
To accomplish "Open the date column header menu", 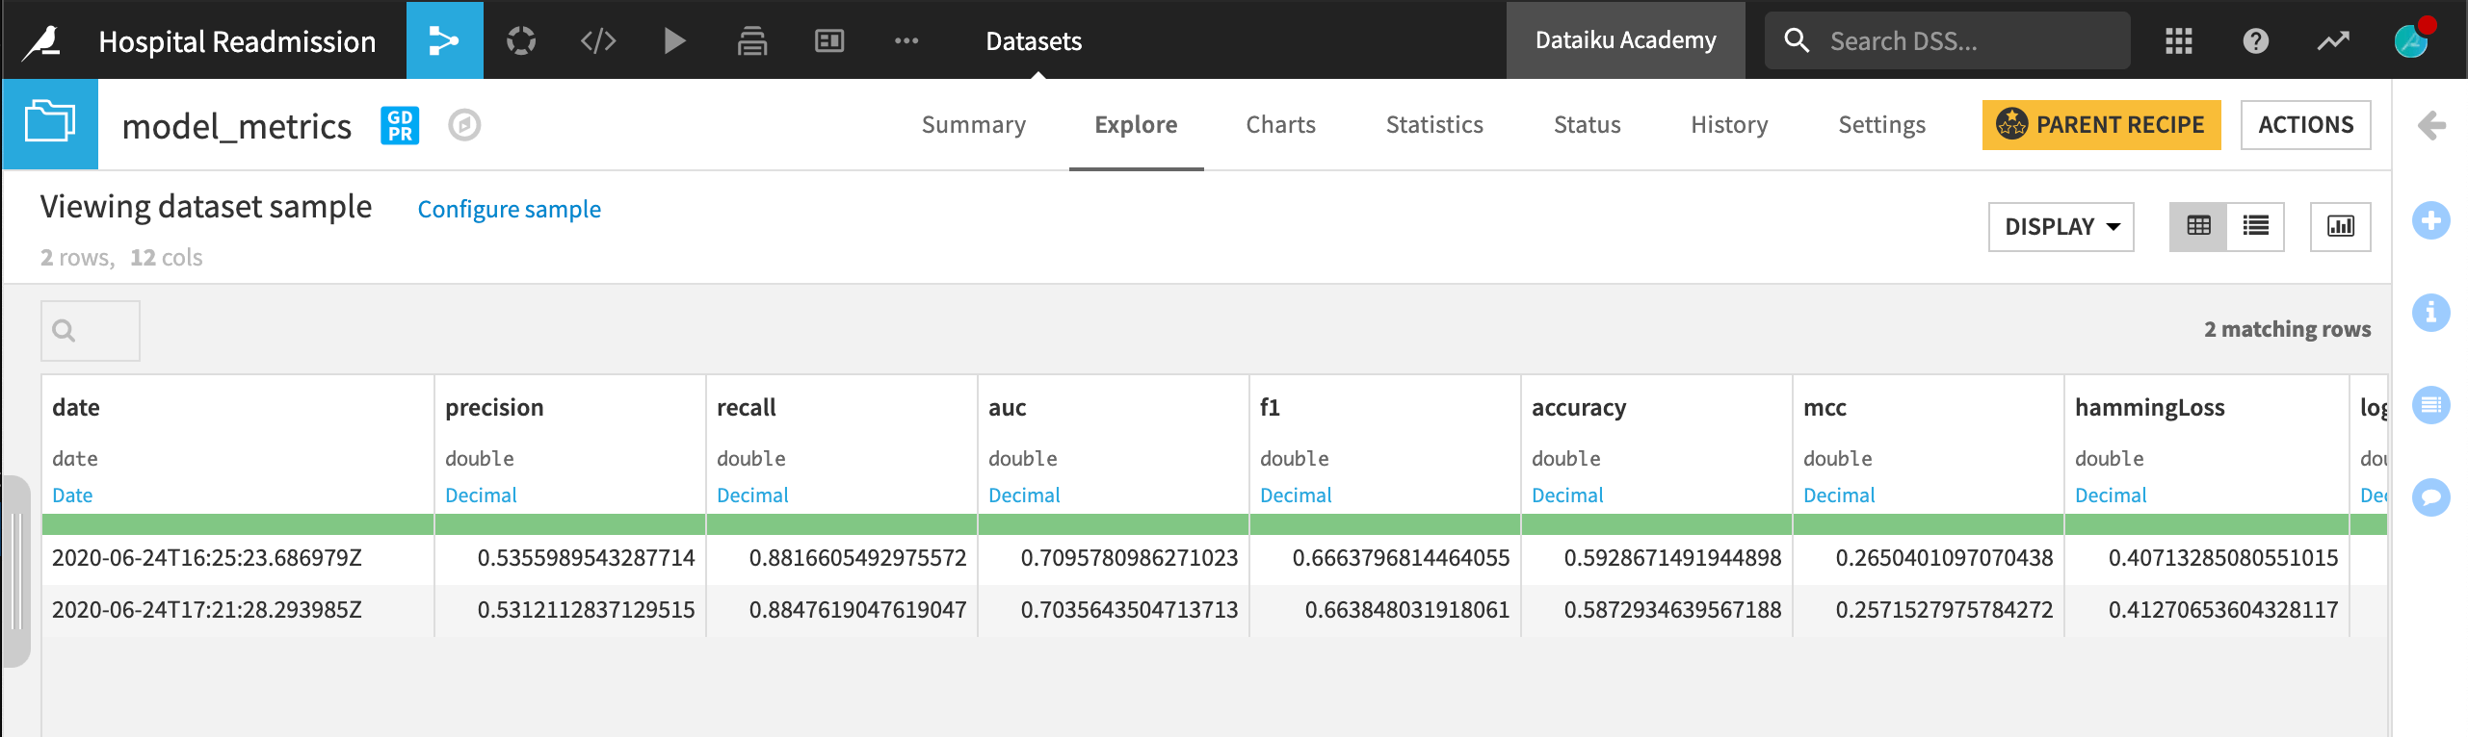I will [x=76, y=407].
